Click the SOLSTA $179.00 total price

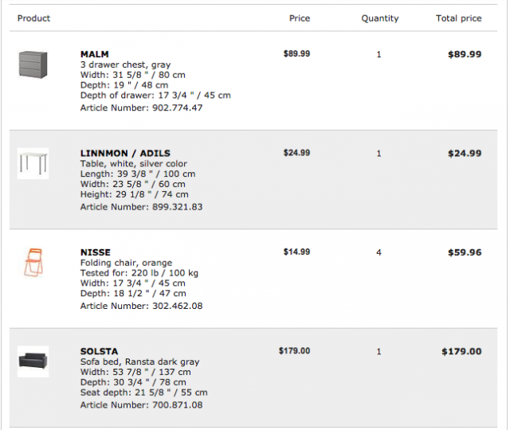(461, 351)
